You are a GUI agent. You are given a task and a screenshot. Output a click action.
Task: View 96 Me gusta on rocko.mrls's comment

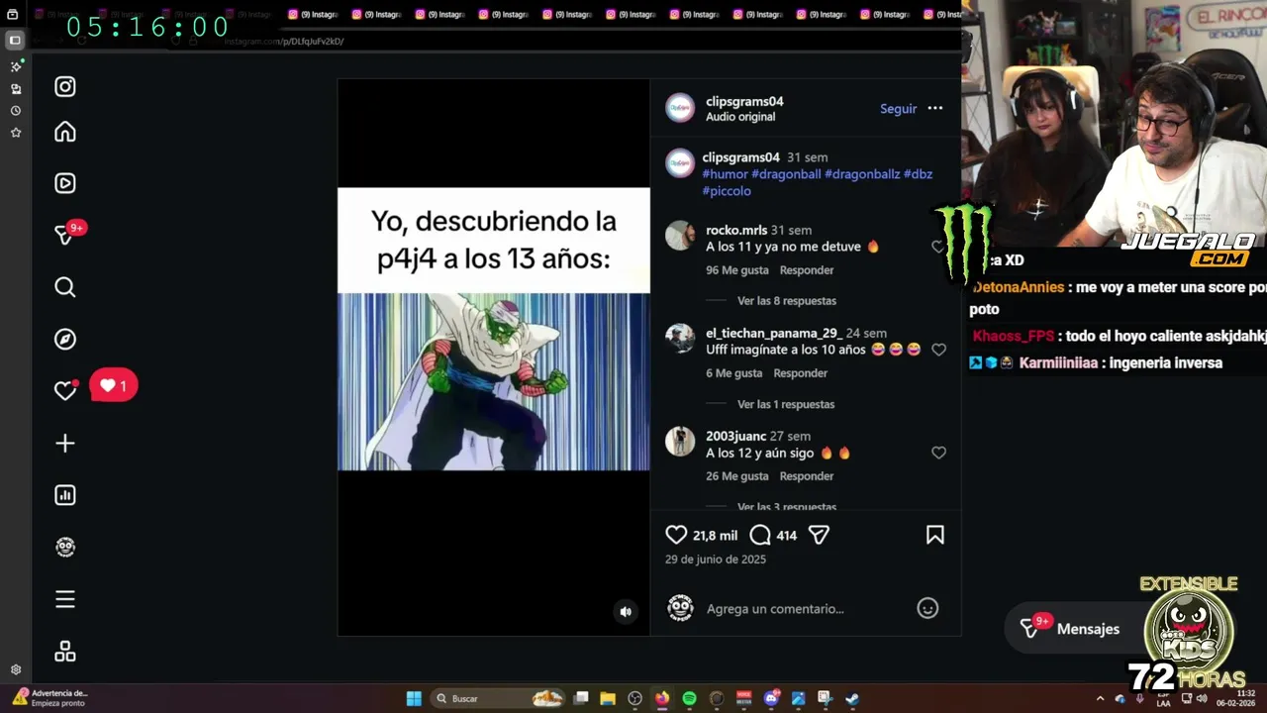[737, 270]
